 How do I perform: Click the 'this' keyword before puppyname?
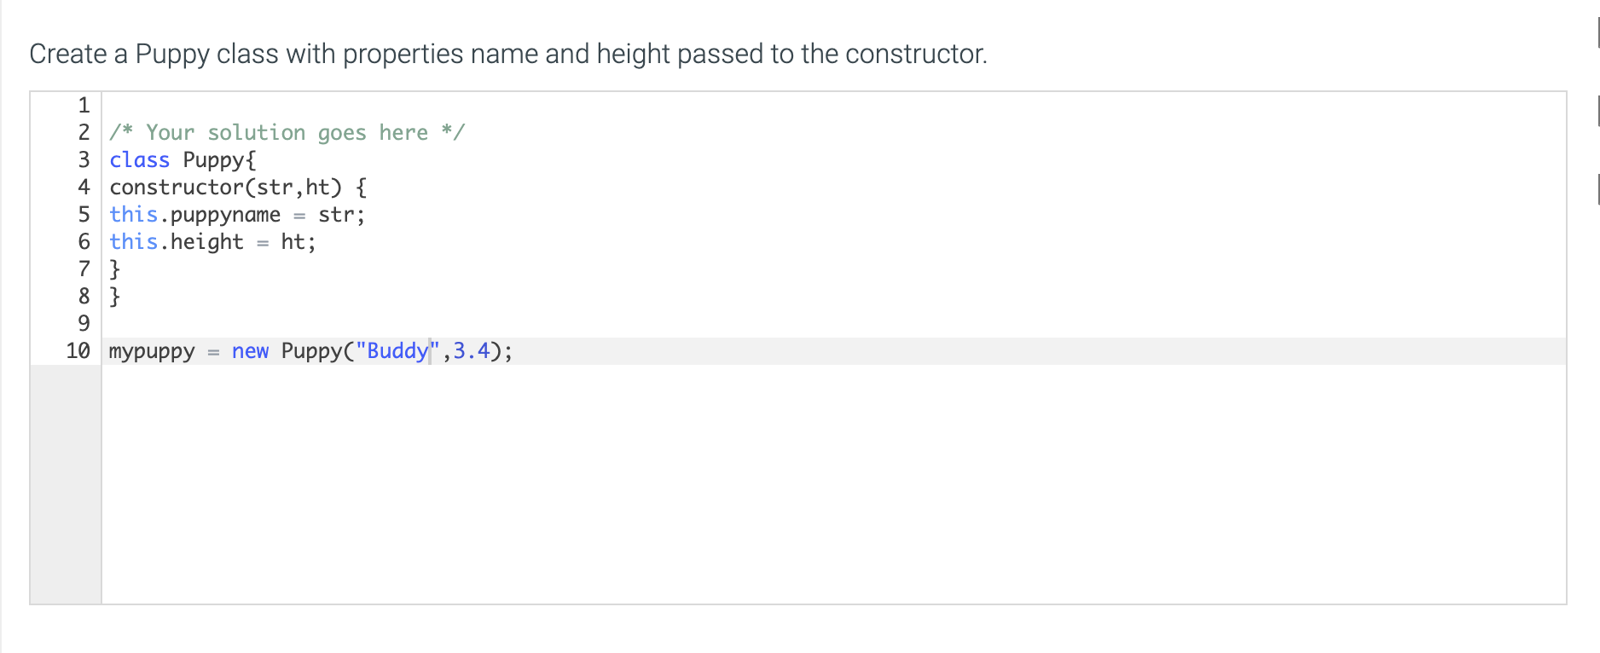(x=134, y=214)
